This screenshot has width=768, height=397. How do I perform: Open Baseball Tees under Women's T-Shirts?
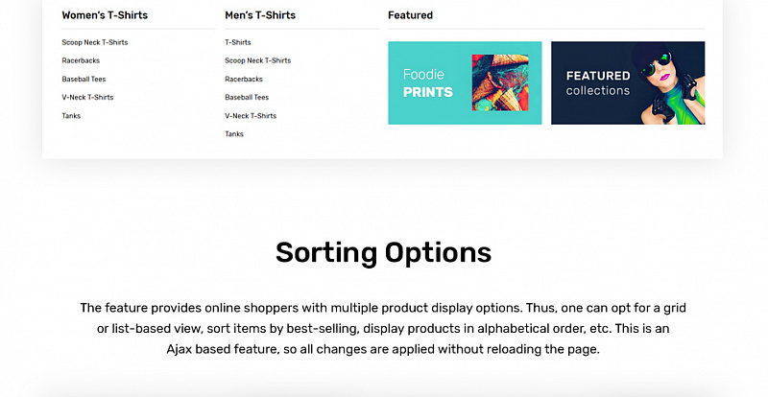pos(84,80)
